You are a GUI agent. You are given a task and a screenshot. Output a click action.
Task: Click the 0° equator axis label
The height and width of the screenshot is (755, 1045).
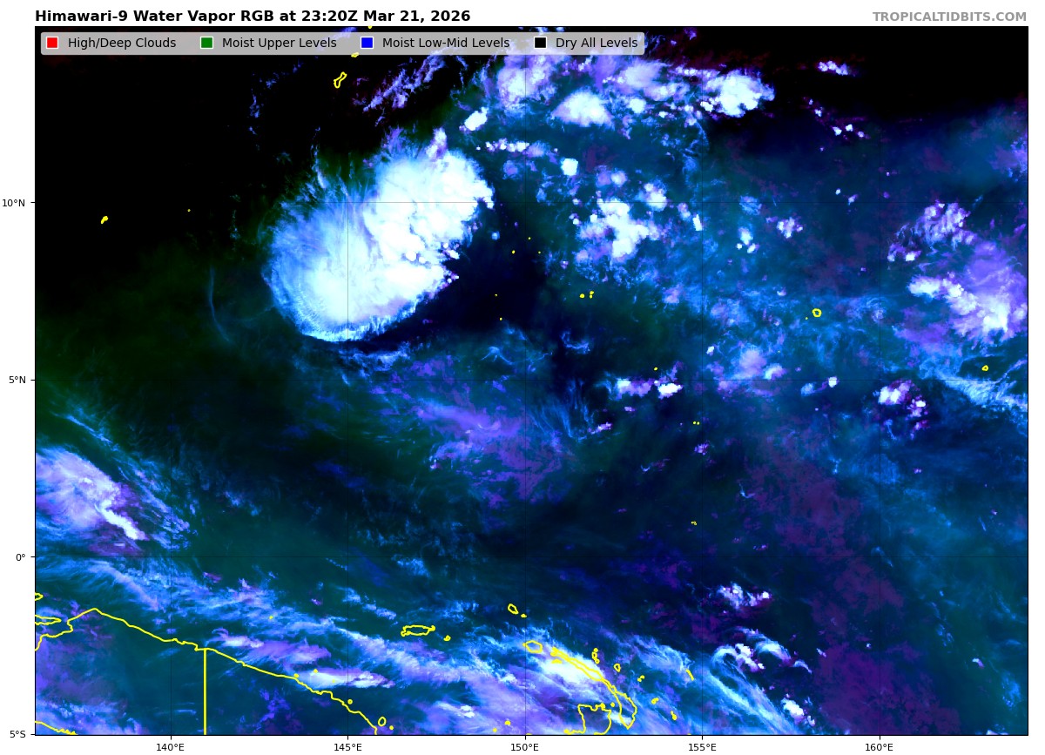20,557
